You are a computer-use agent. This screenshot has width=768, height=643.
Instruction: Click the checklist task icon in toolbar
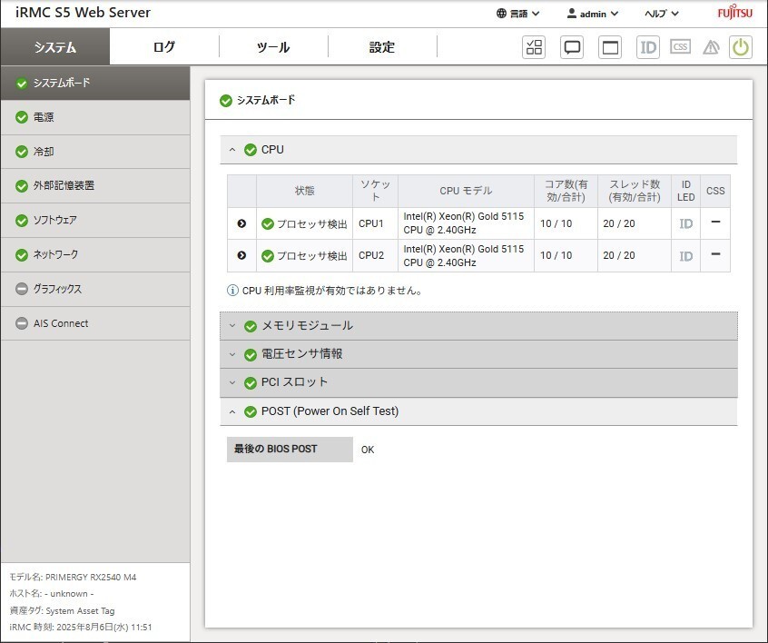pyautogui.click(x=534, y=47)
